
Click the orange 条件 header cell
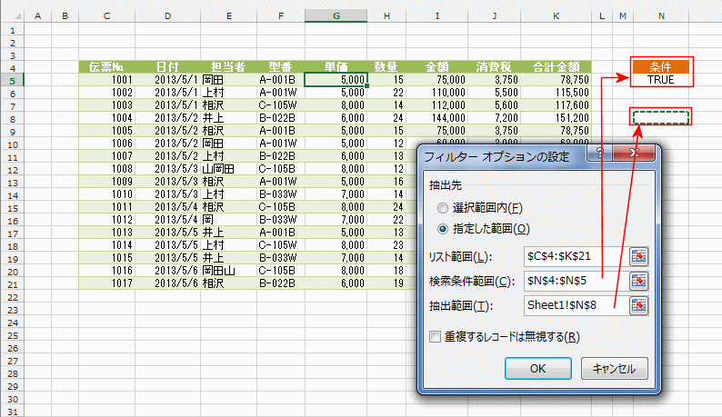[660, 66]
